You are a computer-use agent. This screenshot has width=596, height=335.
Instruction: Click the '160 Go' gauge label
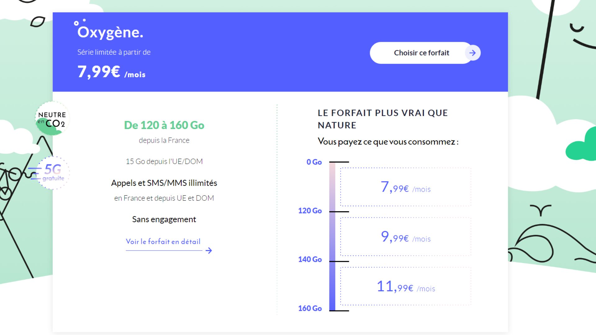[310, 308]
